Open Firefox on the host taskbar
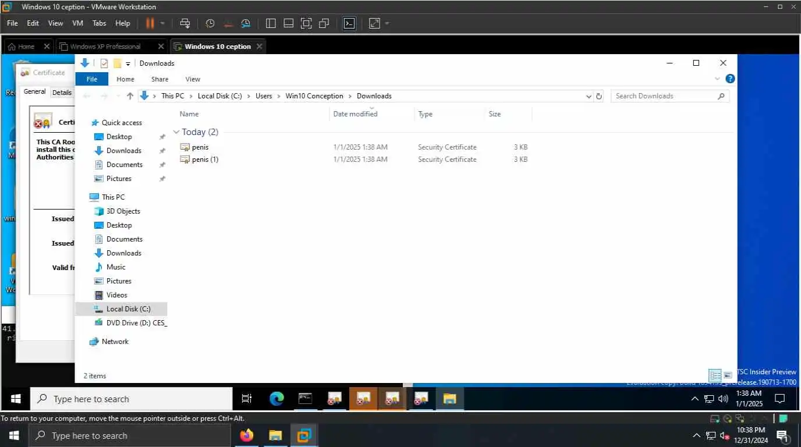The height and width of the screenshot is (447, 801). 247,435
